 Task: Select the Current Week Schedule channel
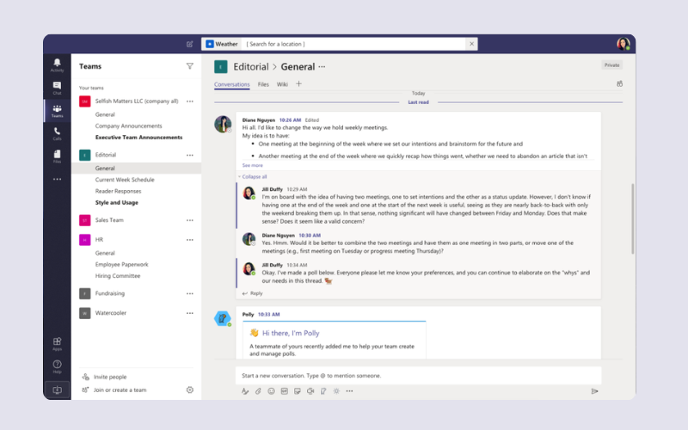click(125, 180)
